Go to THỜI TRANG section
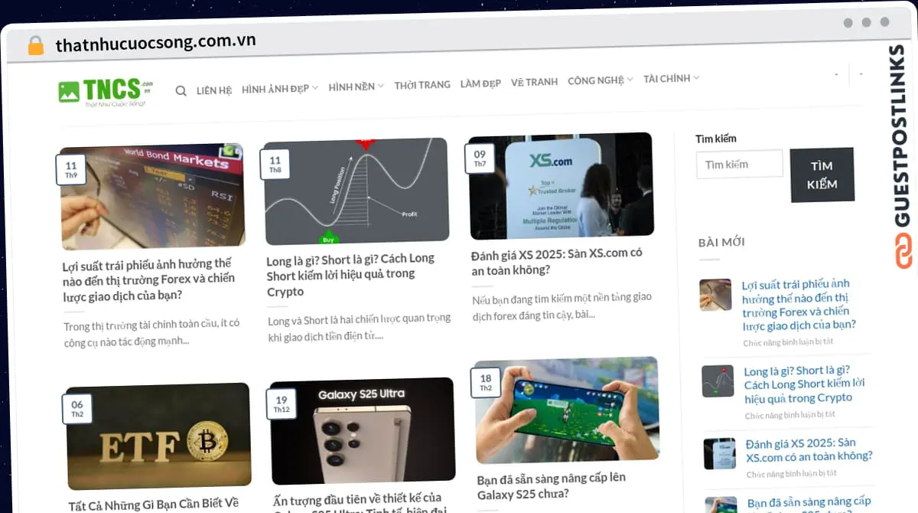Viewport: 918px width, 513px height. coord(422,85)
